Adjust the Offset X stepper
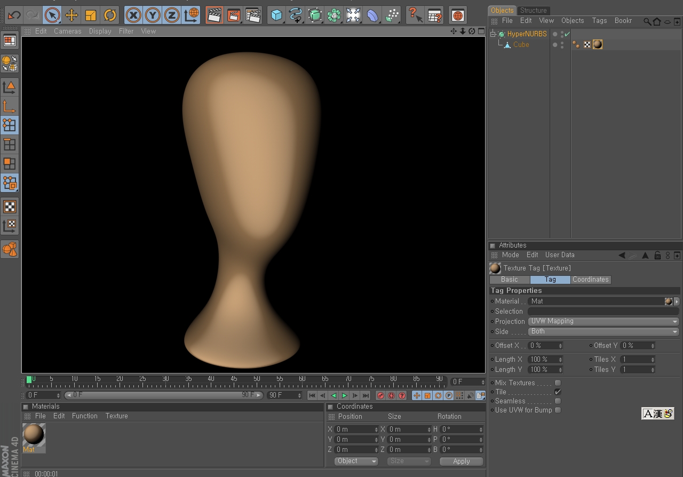 tap(560, 346)
